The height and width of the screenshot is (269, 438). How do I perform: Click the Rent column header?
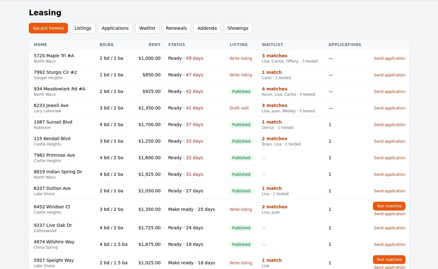(155, 45)
